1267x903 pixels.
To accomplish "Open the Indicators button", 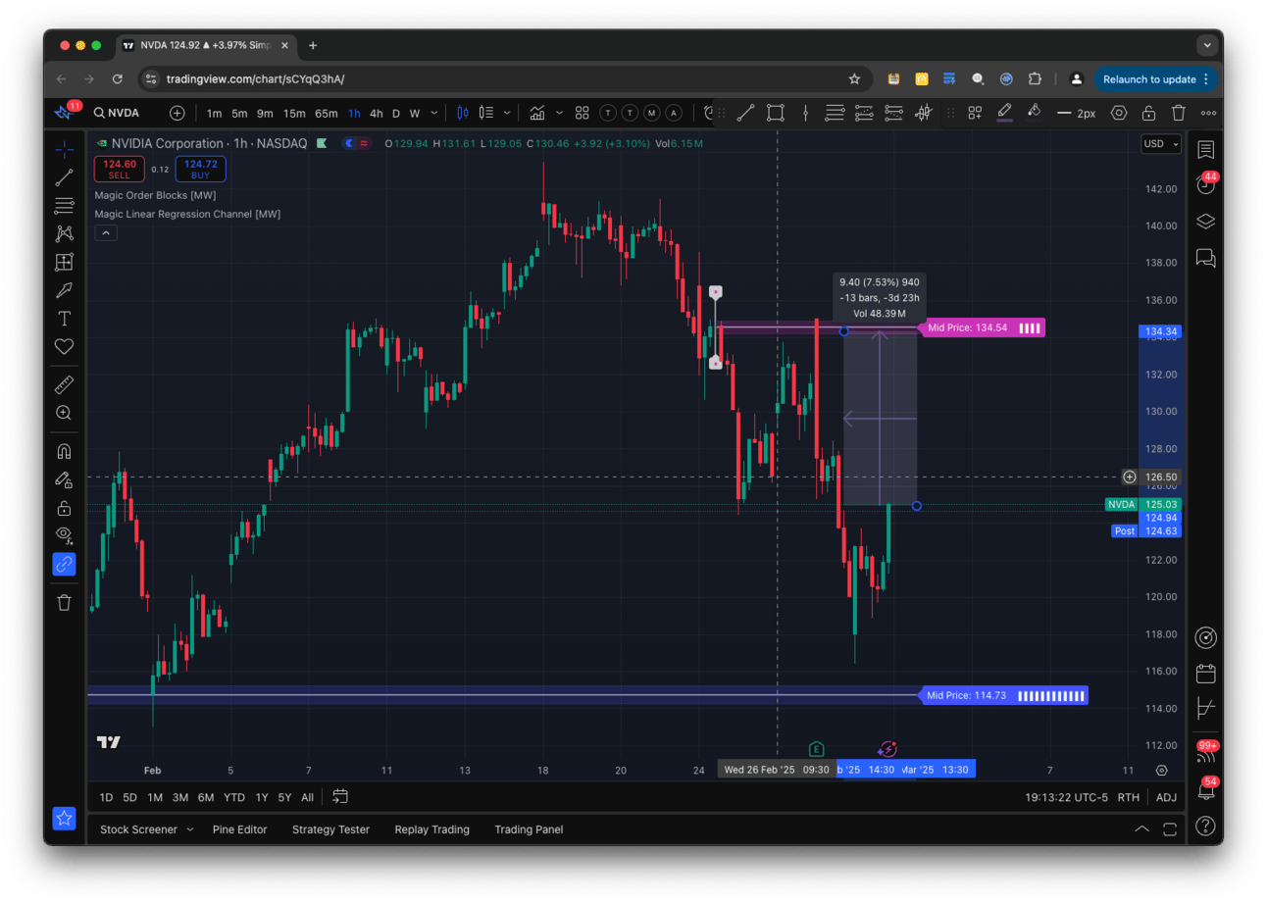I will (536, 114).
